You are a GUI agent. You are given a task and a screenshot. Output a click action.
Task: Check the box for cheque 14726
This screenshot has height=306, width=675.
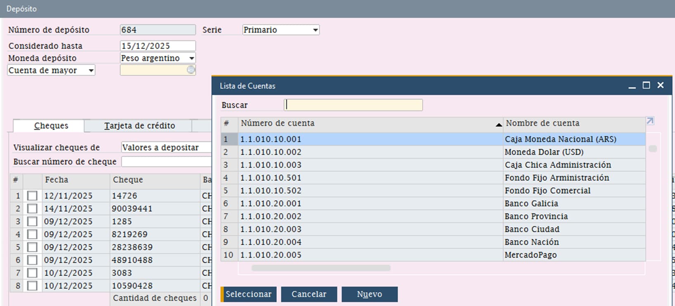32,196
